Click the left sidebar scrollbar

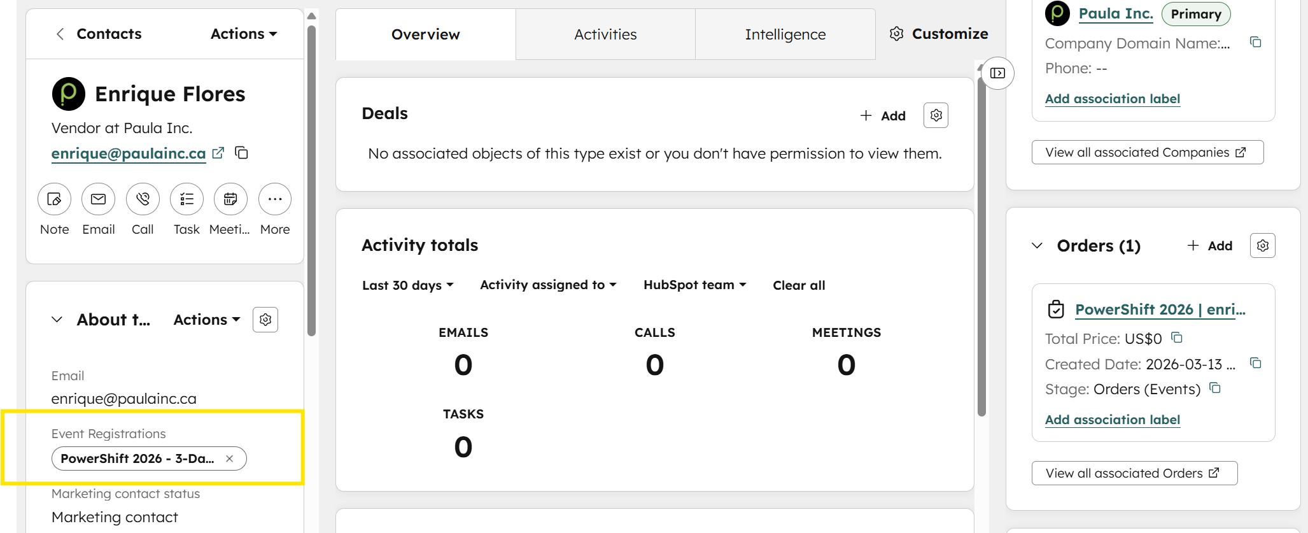pos(311,180)
